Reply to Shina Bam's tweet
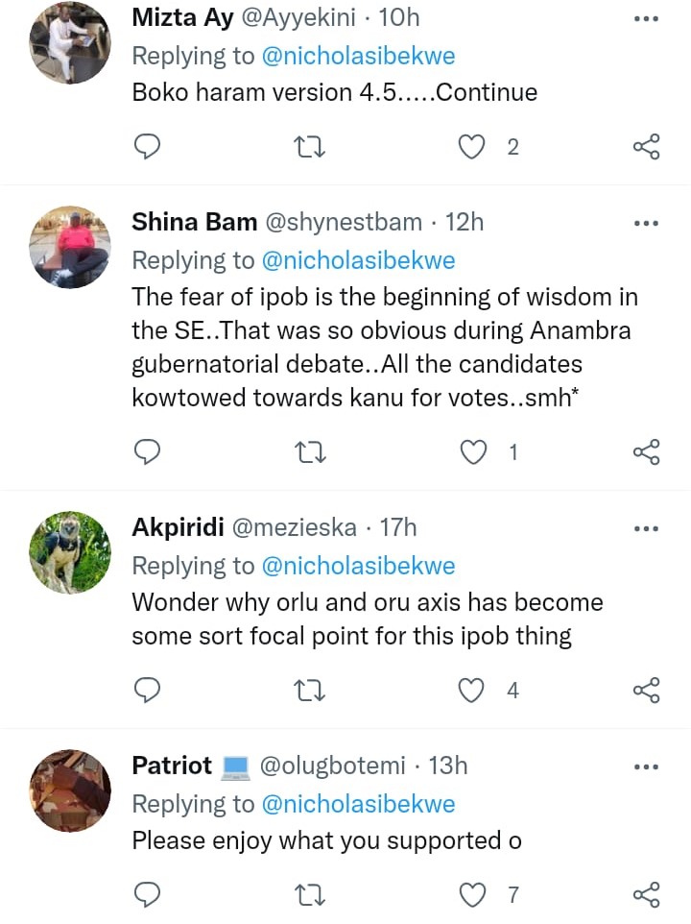Screen dimensions: 691x924 click(x=146, y=451)
